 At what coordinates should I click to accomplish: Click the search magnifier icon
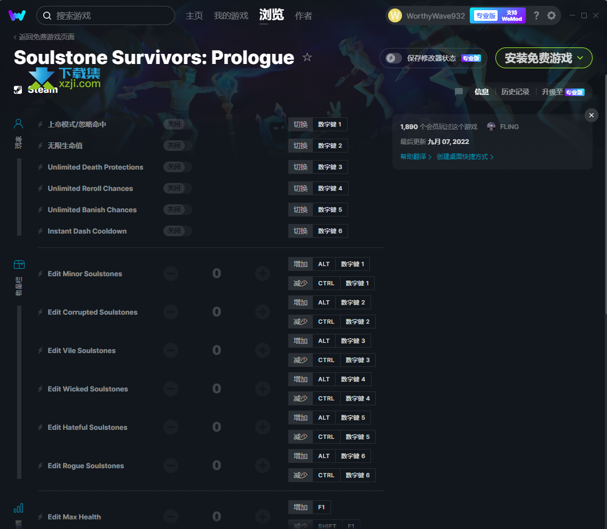click(47, 15)
